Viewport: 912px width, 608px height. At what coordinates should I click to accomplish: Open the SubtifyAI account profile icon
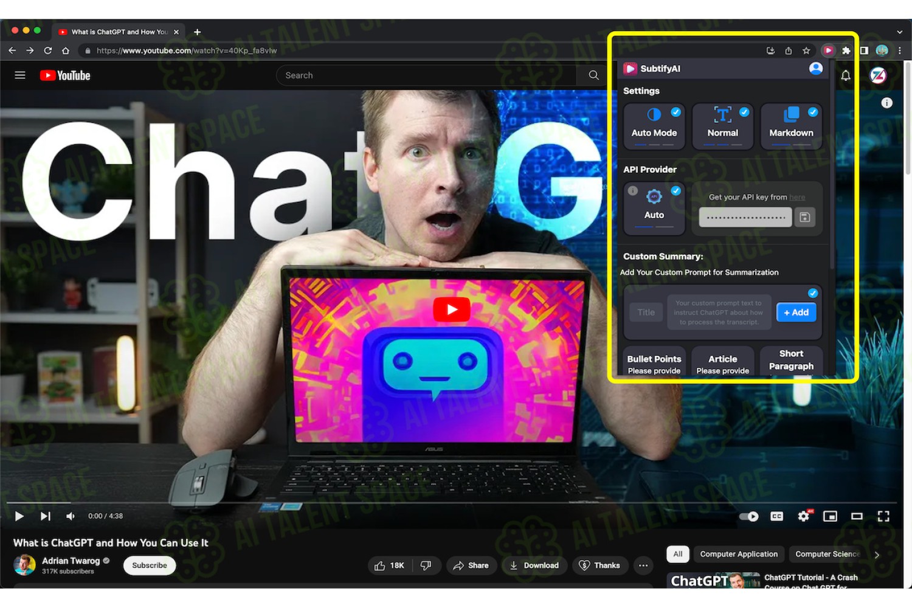pos(816,68)
